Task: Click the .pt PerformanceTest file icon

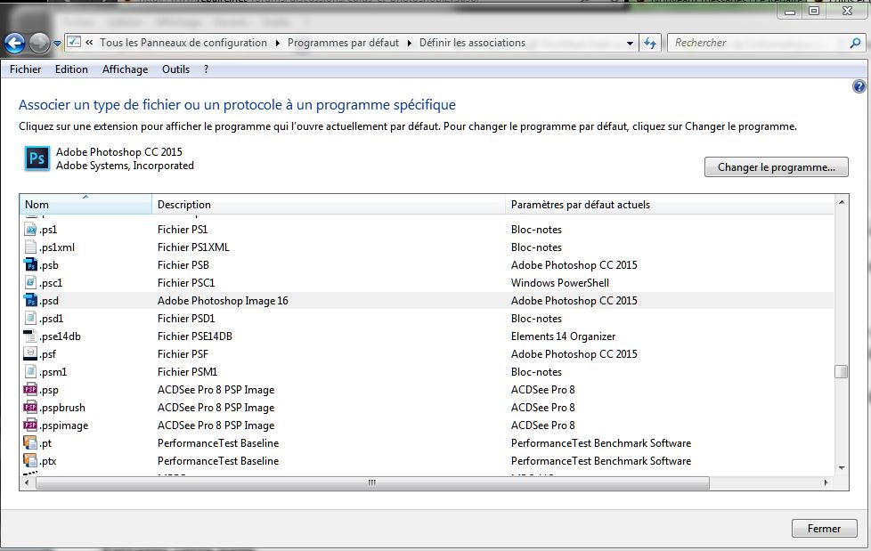Action: tap(30, 442)
